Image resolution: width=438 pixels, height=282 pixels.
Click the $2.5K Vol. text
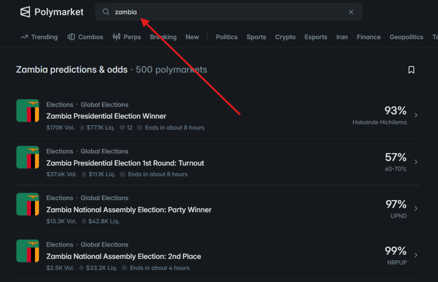coord(60,268)
